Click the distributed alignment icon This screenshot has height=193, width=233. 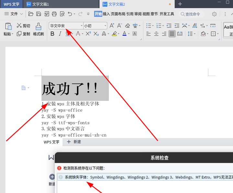point(180,34)
